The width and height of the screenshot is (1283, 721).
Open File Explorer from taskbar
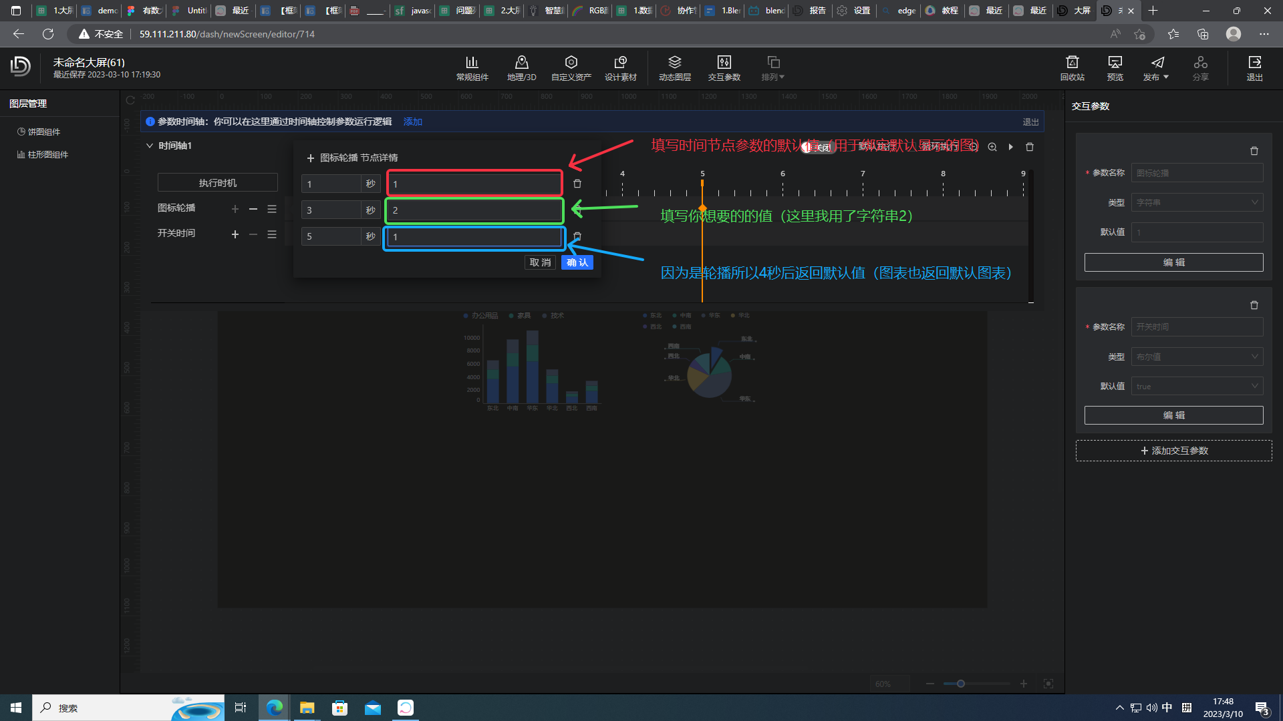click(307, 708)
